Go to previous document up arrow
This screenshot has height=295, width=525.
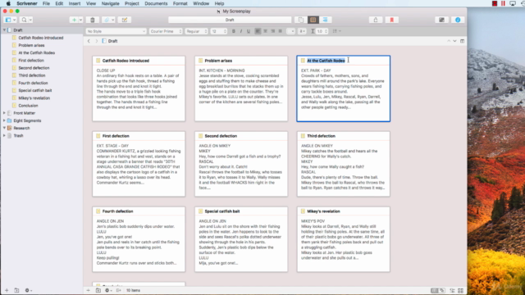[x=449, y=41]
